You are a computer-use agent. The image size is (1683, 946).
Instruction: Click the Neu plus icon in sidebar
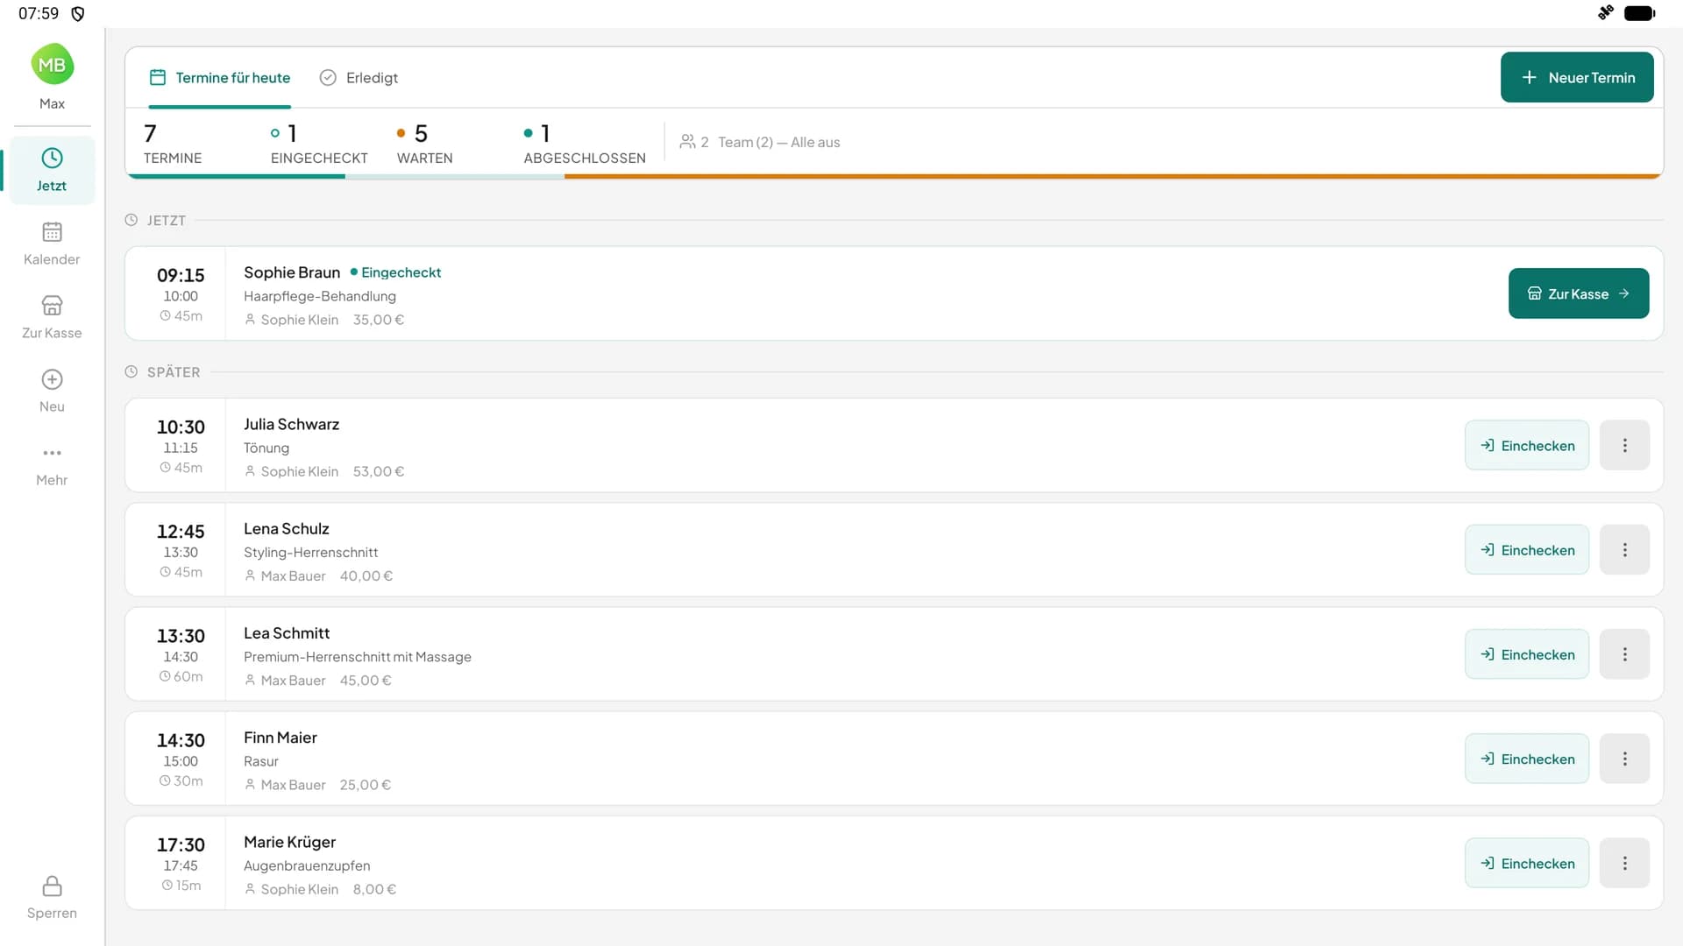(x=52, y=379)
